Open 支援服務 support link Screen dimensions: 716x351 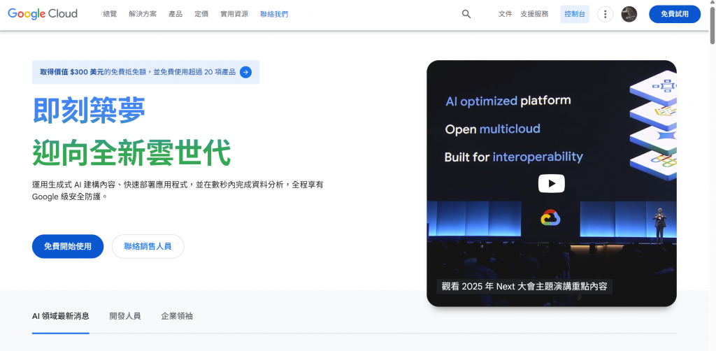click(x=534, y=14)
